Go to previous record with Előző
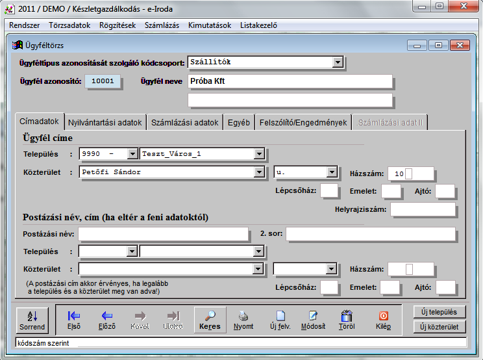483x360 pixels. (106, 320)
